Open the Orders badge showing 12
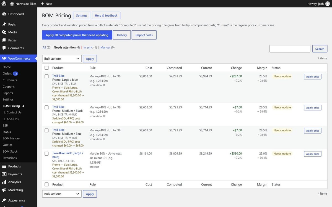Viewport: 332px width, 207px height. tap(15, 73)
